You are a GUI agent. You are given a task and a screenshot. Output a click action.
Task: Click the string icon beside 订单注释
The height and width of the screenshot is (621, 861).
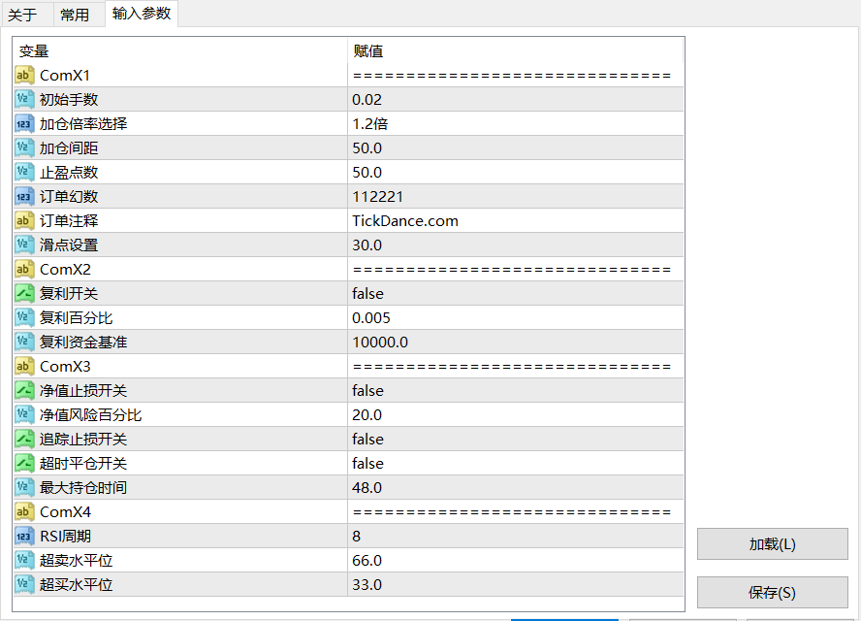point(25,221)
